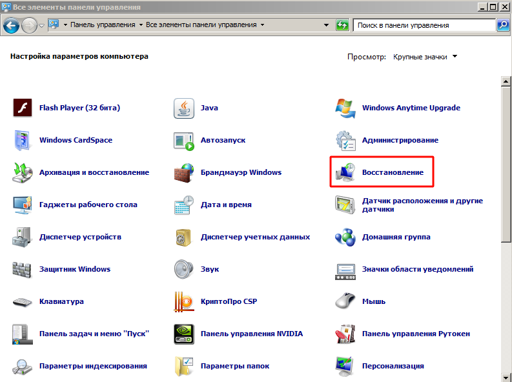
Task: Expand arrow after Панель управления breadcrumb
Action: 141,25
